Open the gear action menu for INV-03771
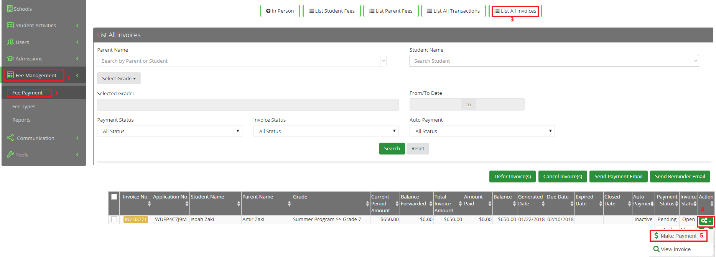The width and height of the screenshot is (716, 257). [706, 221]
